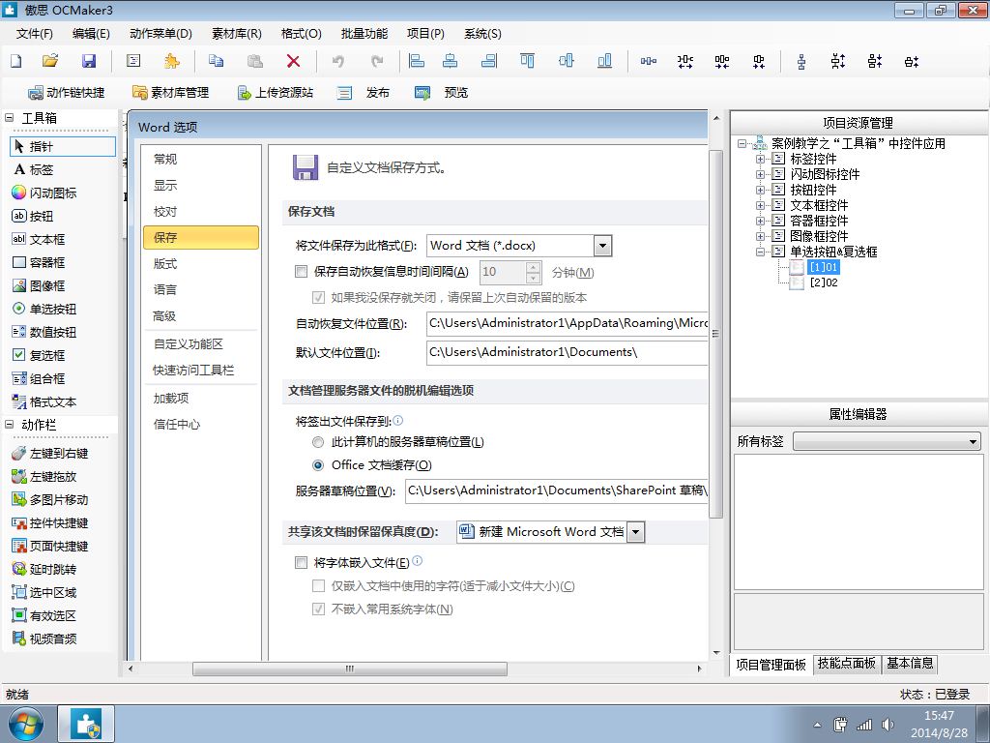
Task: Click the Redo arrow icon
Action: pos(377,61)
